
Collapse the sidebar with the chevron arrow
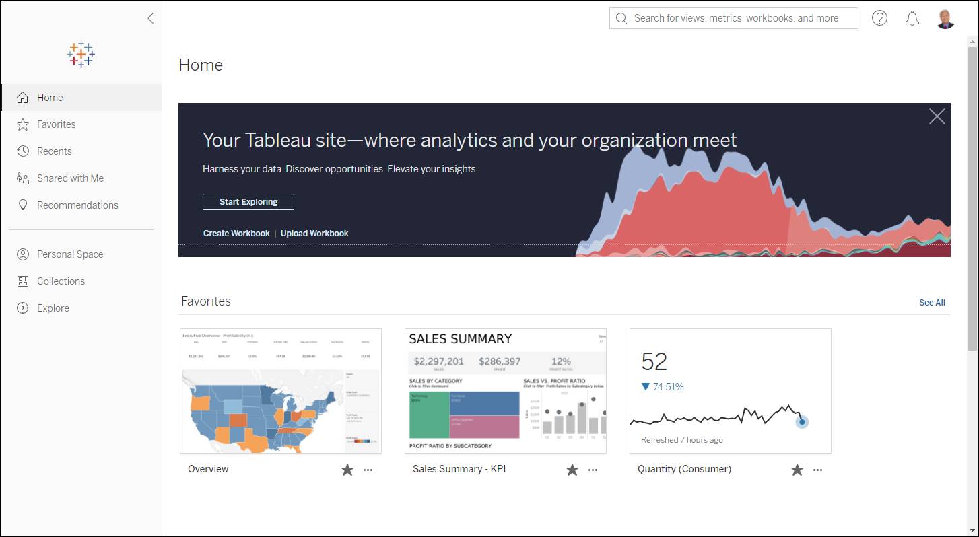(x=150, y=18)
